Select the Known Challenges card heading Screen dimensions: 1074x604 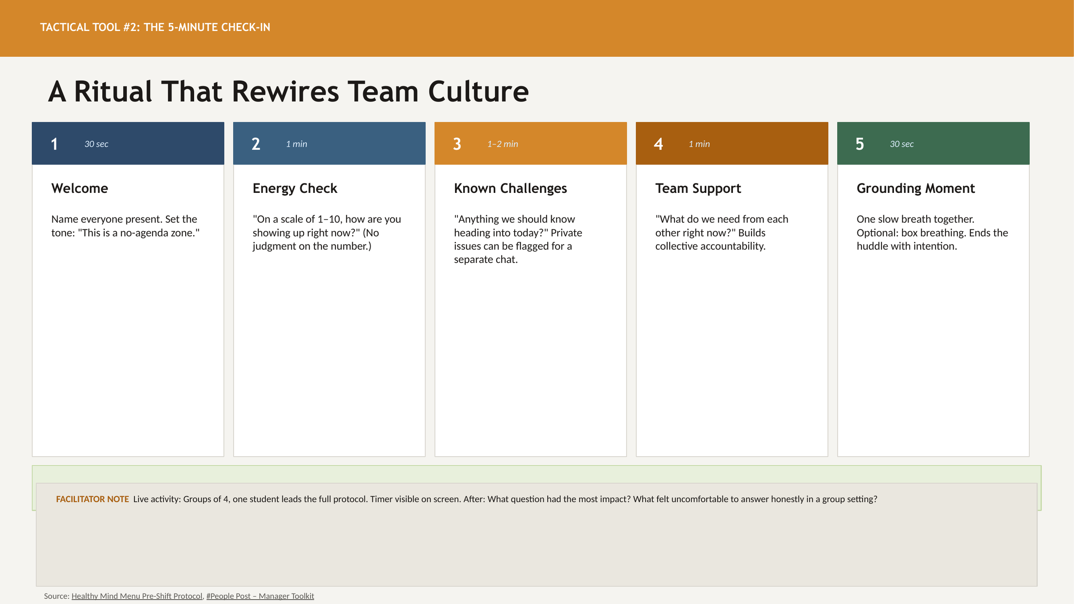(510, 188)
